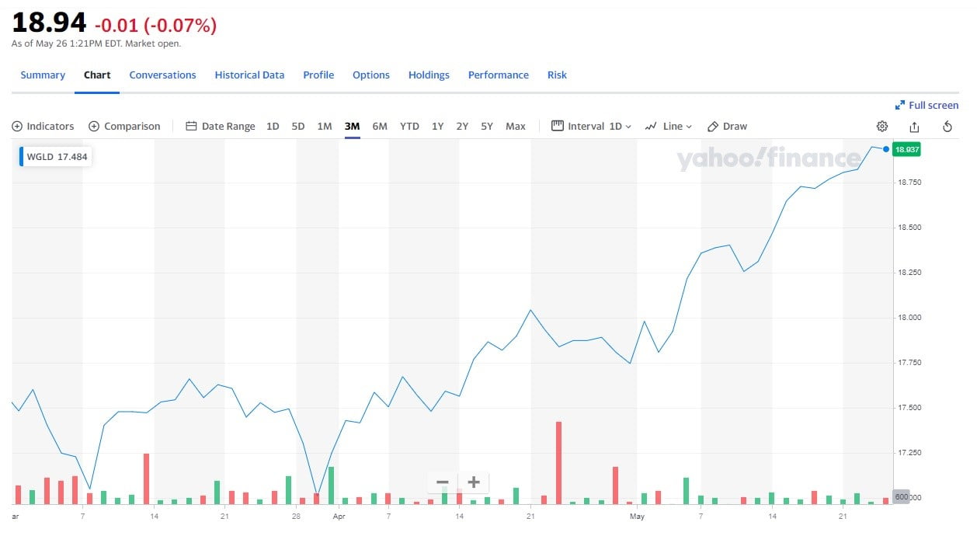The width and height of the screenshot is (977, 536).
Task: Zoom out with the minus button
Action: tap(443, 482)
